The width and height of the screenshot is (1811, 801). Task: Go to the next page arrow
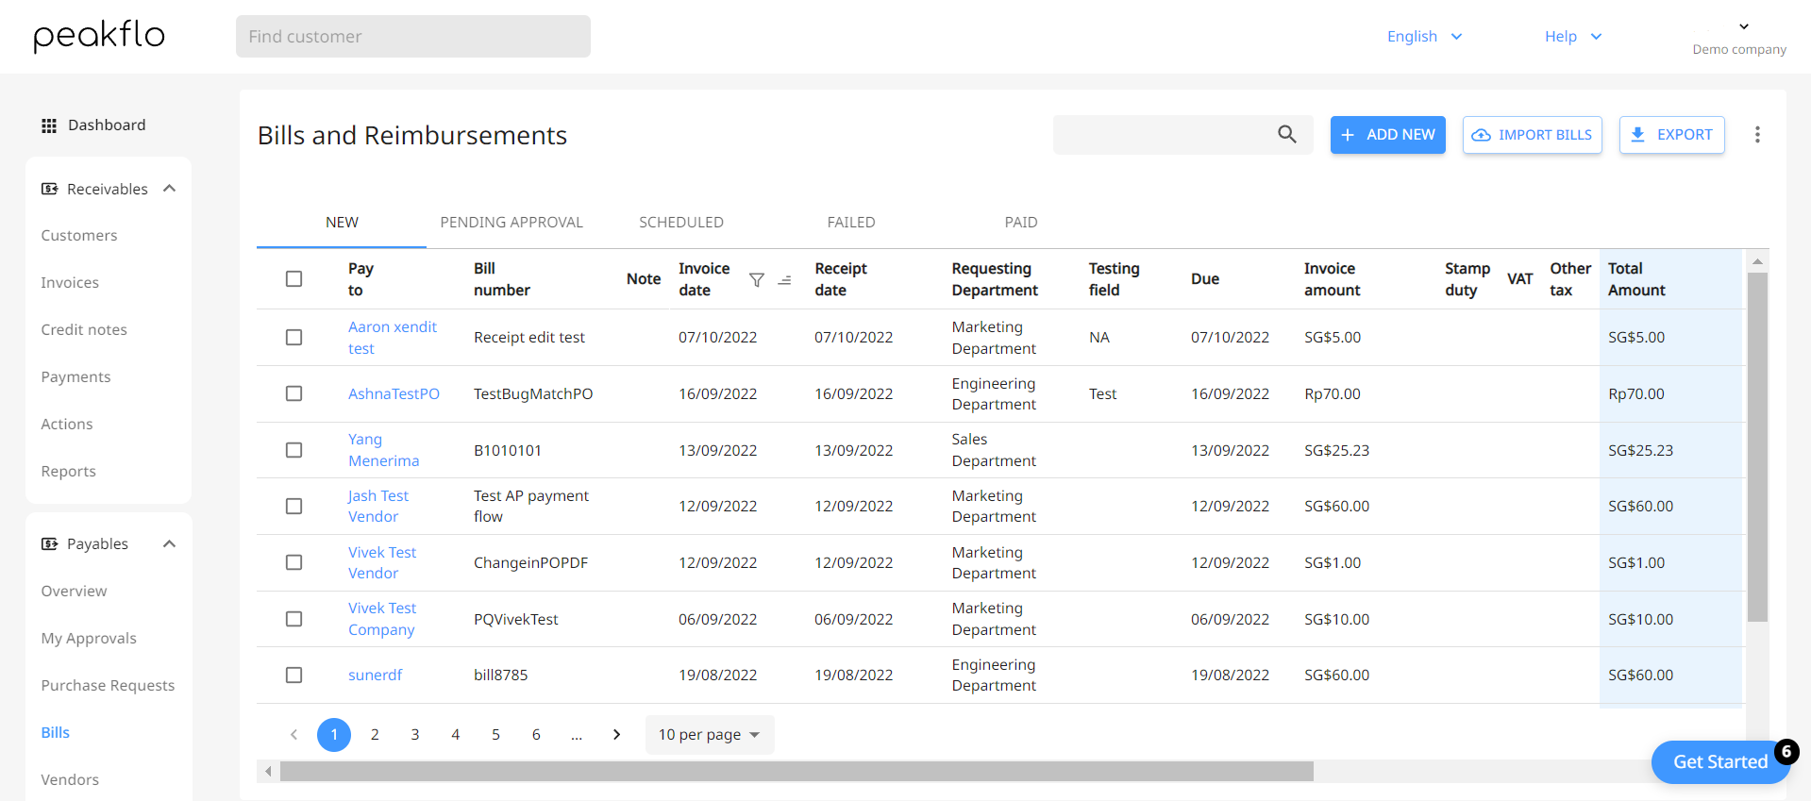pos(617,735)
